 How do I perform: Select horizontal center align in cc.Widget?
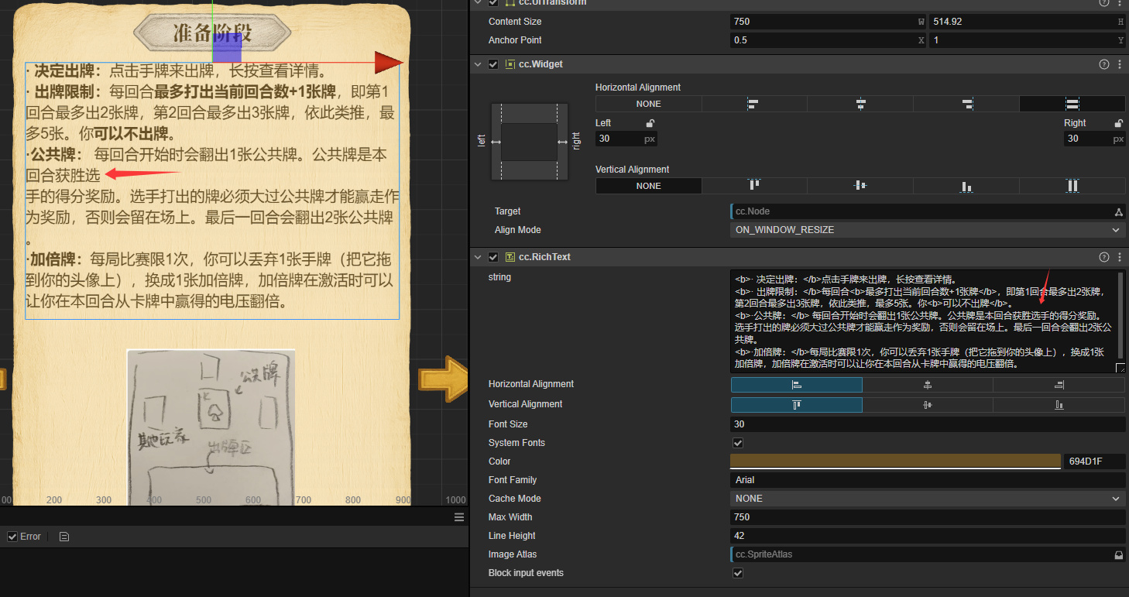[860, 104]
